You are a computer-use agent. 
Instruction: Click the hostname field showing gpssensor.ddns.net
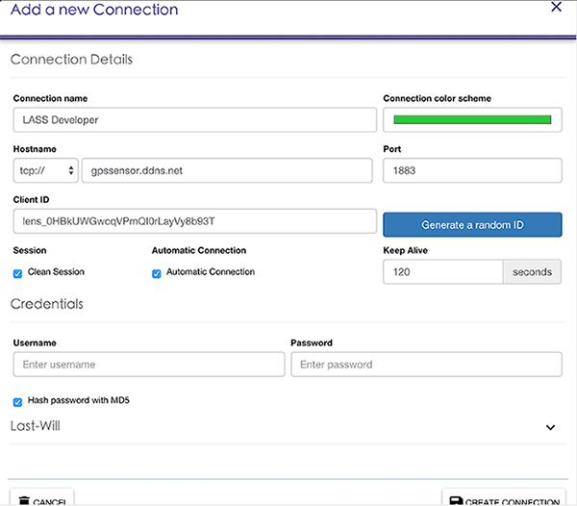(227, 170)
